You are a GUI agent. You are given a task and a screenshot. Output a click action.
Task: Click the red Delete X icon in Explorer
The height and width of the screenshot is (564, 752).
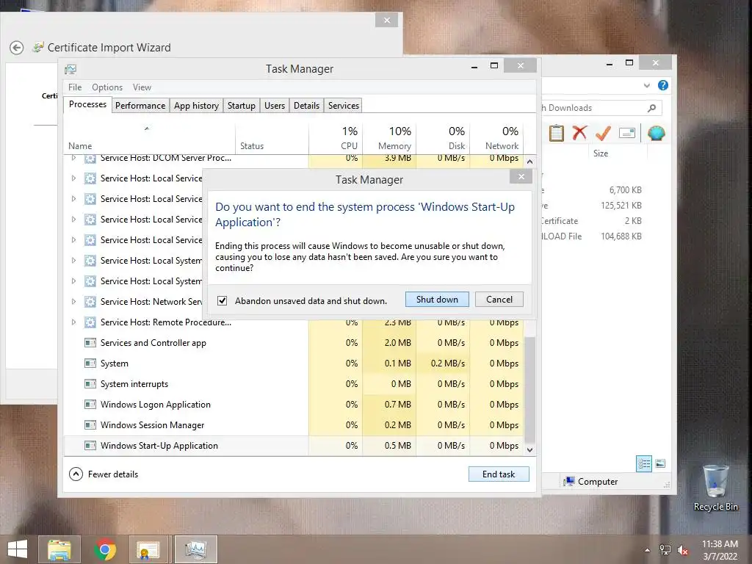point(579,133)
